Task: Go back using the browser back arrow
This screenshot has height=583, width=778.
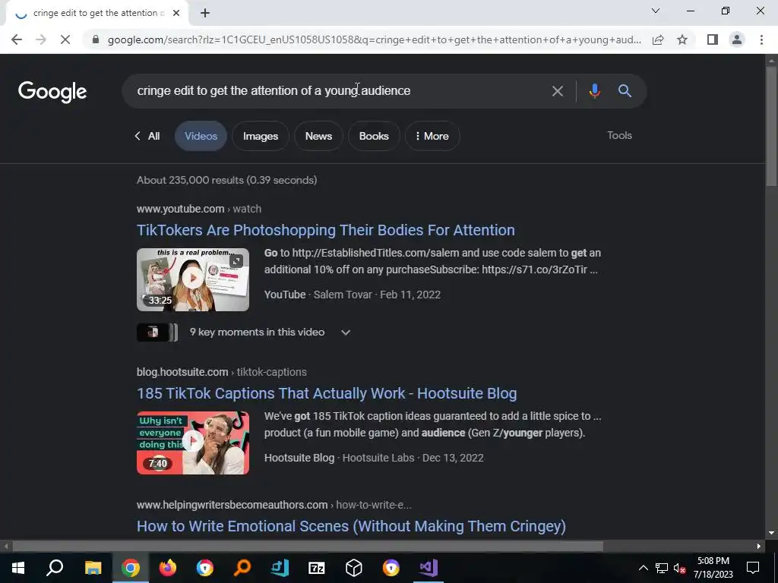Action: coord(17,39)
